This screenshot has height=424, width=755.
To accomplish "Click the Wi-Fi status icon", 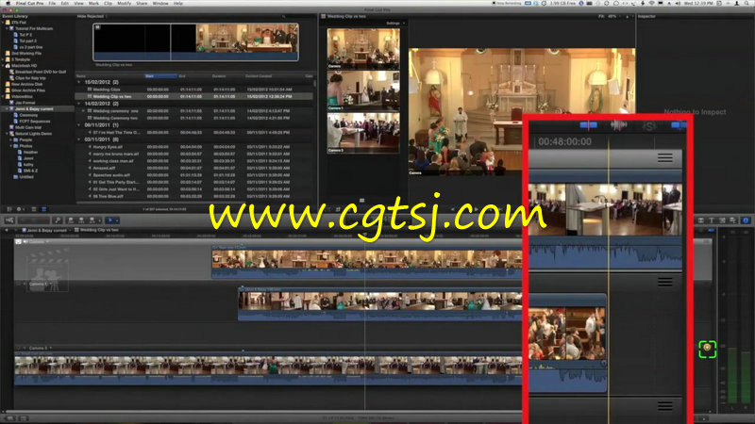I will pyautogui.click(x=651, y=4).
